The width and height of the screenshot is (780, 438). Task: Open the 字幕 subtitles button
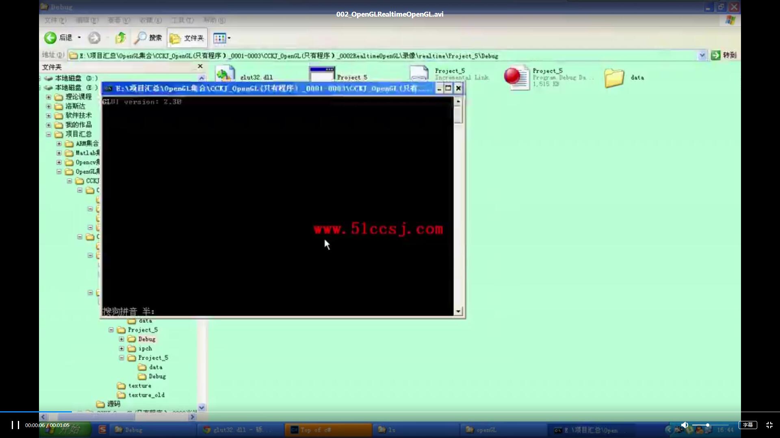point(747,425)
